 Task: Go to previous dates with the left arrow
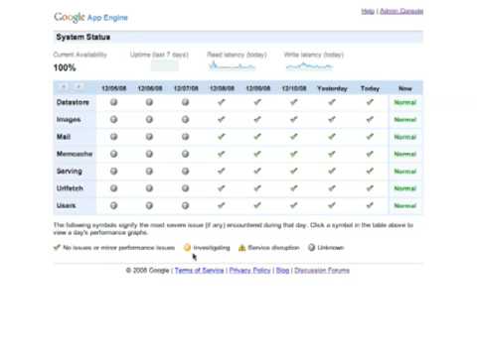(x=64, y=87)
